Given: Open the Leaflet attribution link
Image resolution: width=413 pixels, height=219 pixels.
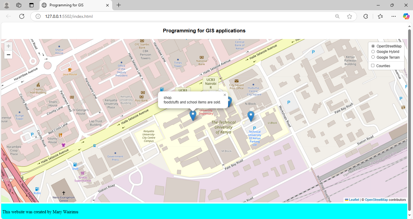Looking at the screenshot, I should tap(354, 200).
